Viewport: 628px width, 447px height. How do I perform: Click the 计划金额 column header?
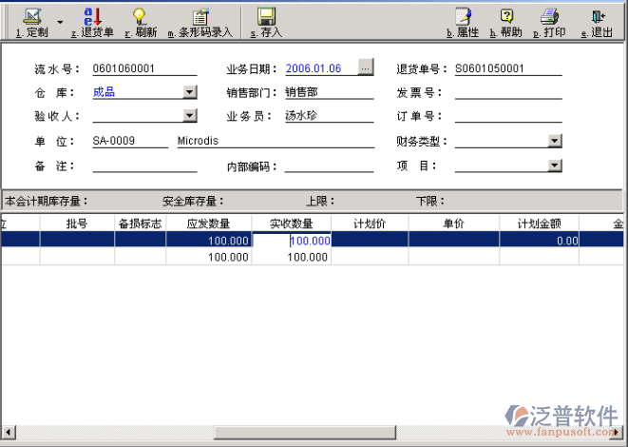point(539,223)
